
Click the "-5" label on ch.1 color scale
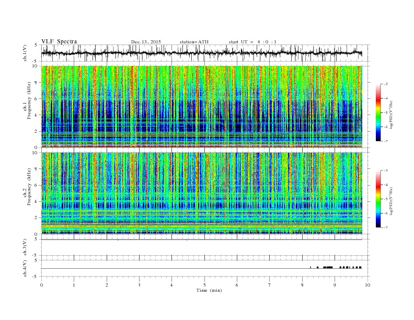pos(385,113)
